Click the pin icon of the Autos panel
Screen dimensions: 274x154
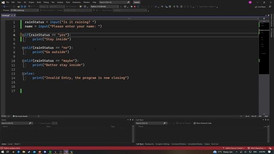tap(130, 120)
